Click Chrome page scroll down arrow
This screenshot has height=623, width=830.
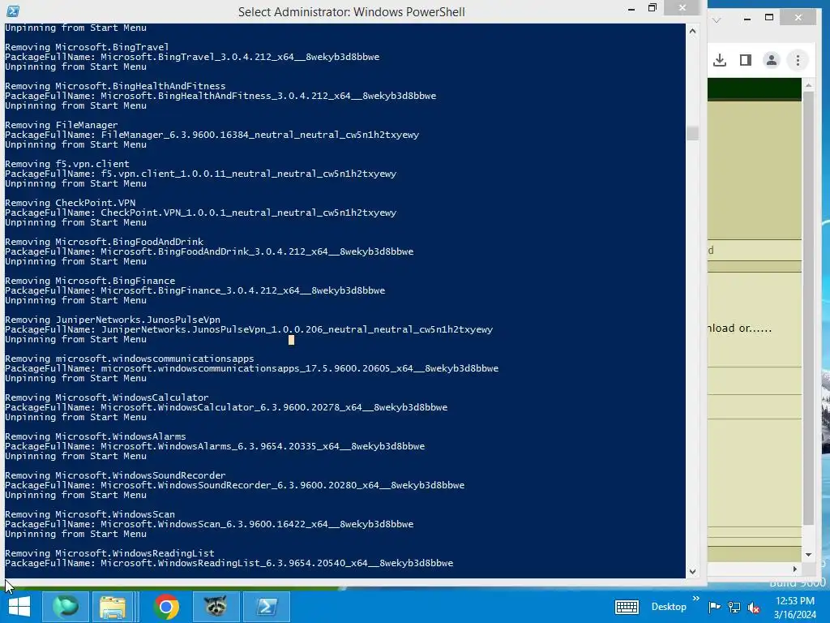[x=808, y=555]
